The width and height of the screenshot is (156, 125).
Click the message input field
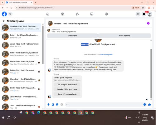click(104, 104)
